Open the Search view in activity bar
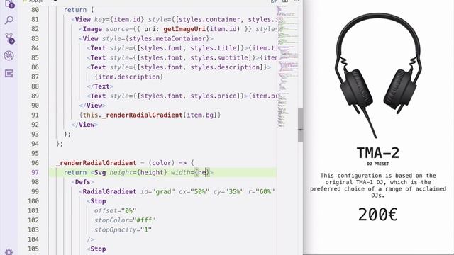This screenshot has height=255, width=454. [9, 21]
